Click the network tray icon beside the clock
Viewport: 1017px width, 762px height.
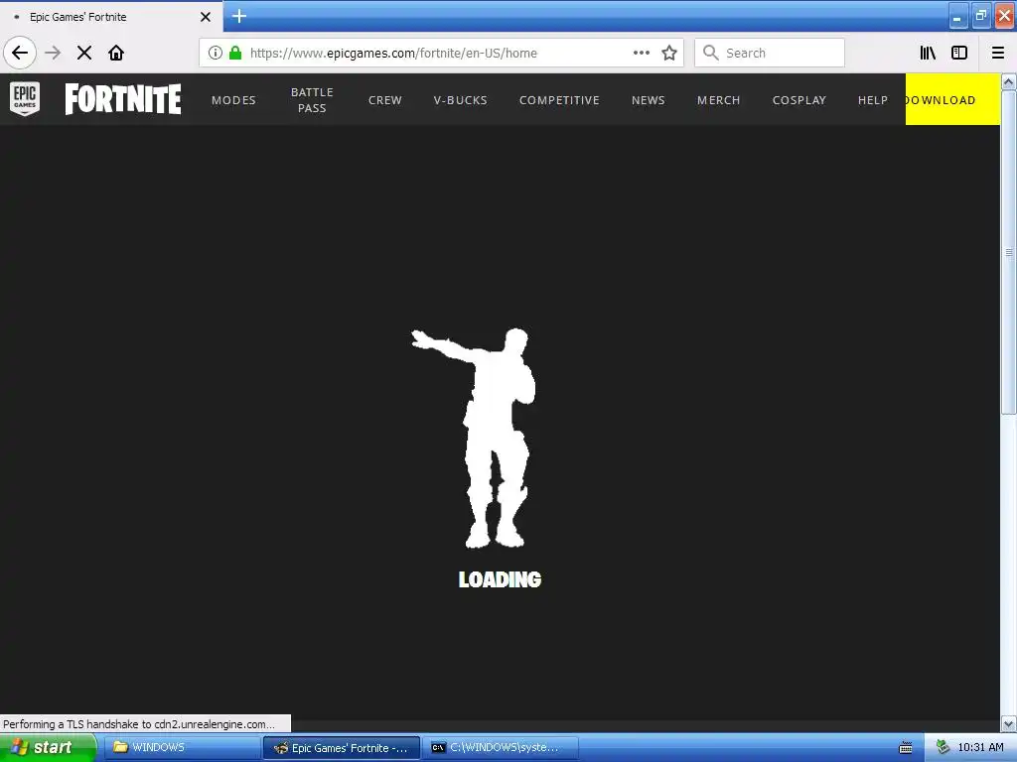click(943, 747)
